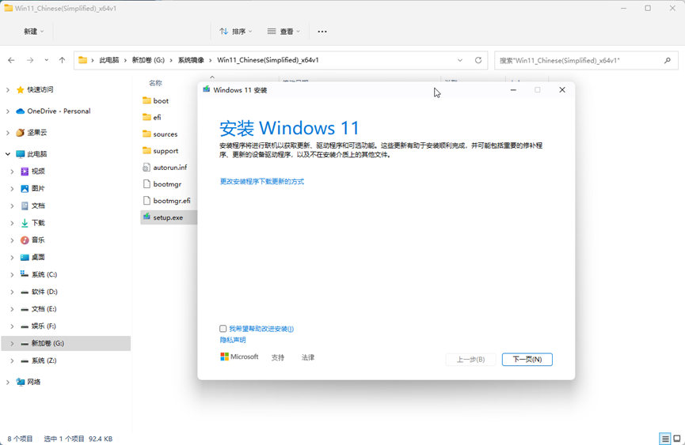
Task: Select 系统镜像 in the address breadcrumb
Action: [191, 60]
